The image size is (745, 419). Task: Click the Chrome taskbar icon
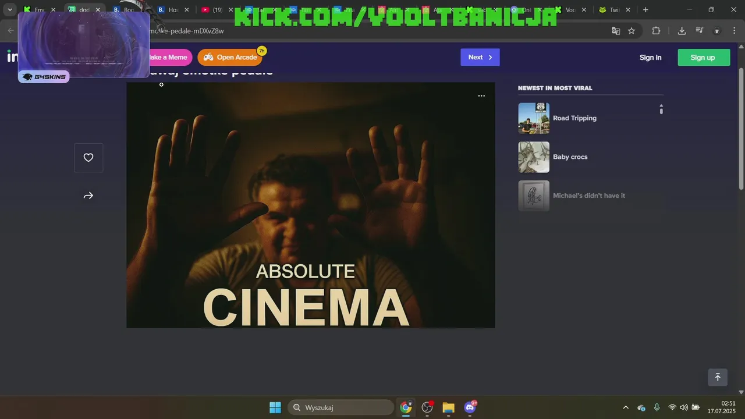tap(406, 407)
